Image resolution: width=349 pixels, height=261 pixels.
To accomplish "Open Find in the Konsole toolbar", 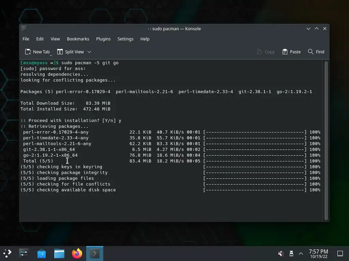I will [316, 52].
